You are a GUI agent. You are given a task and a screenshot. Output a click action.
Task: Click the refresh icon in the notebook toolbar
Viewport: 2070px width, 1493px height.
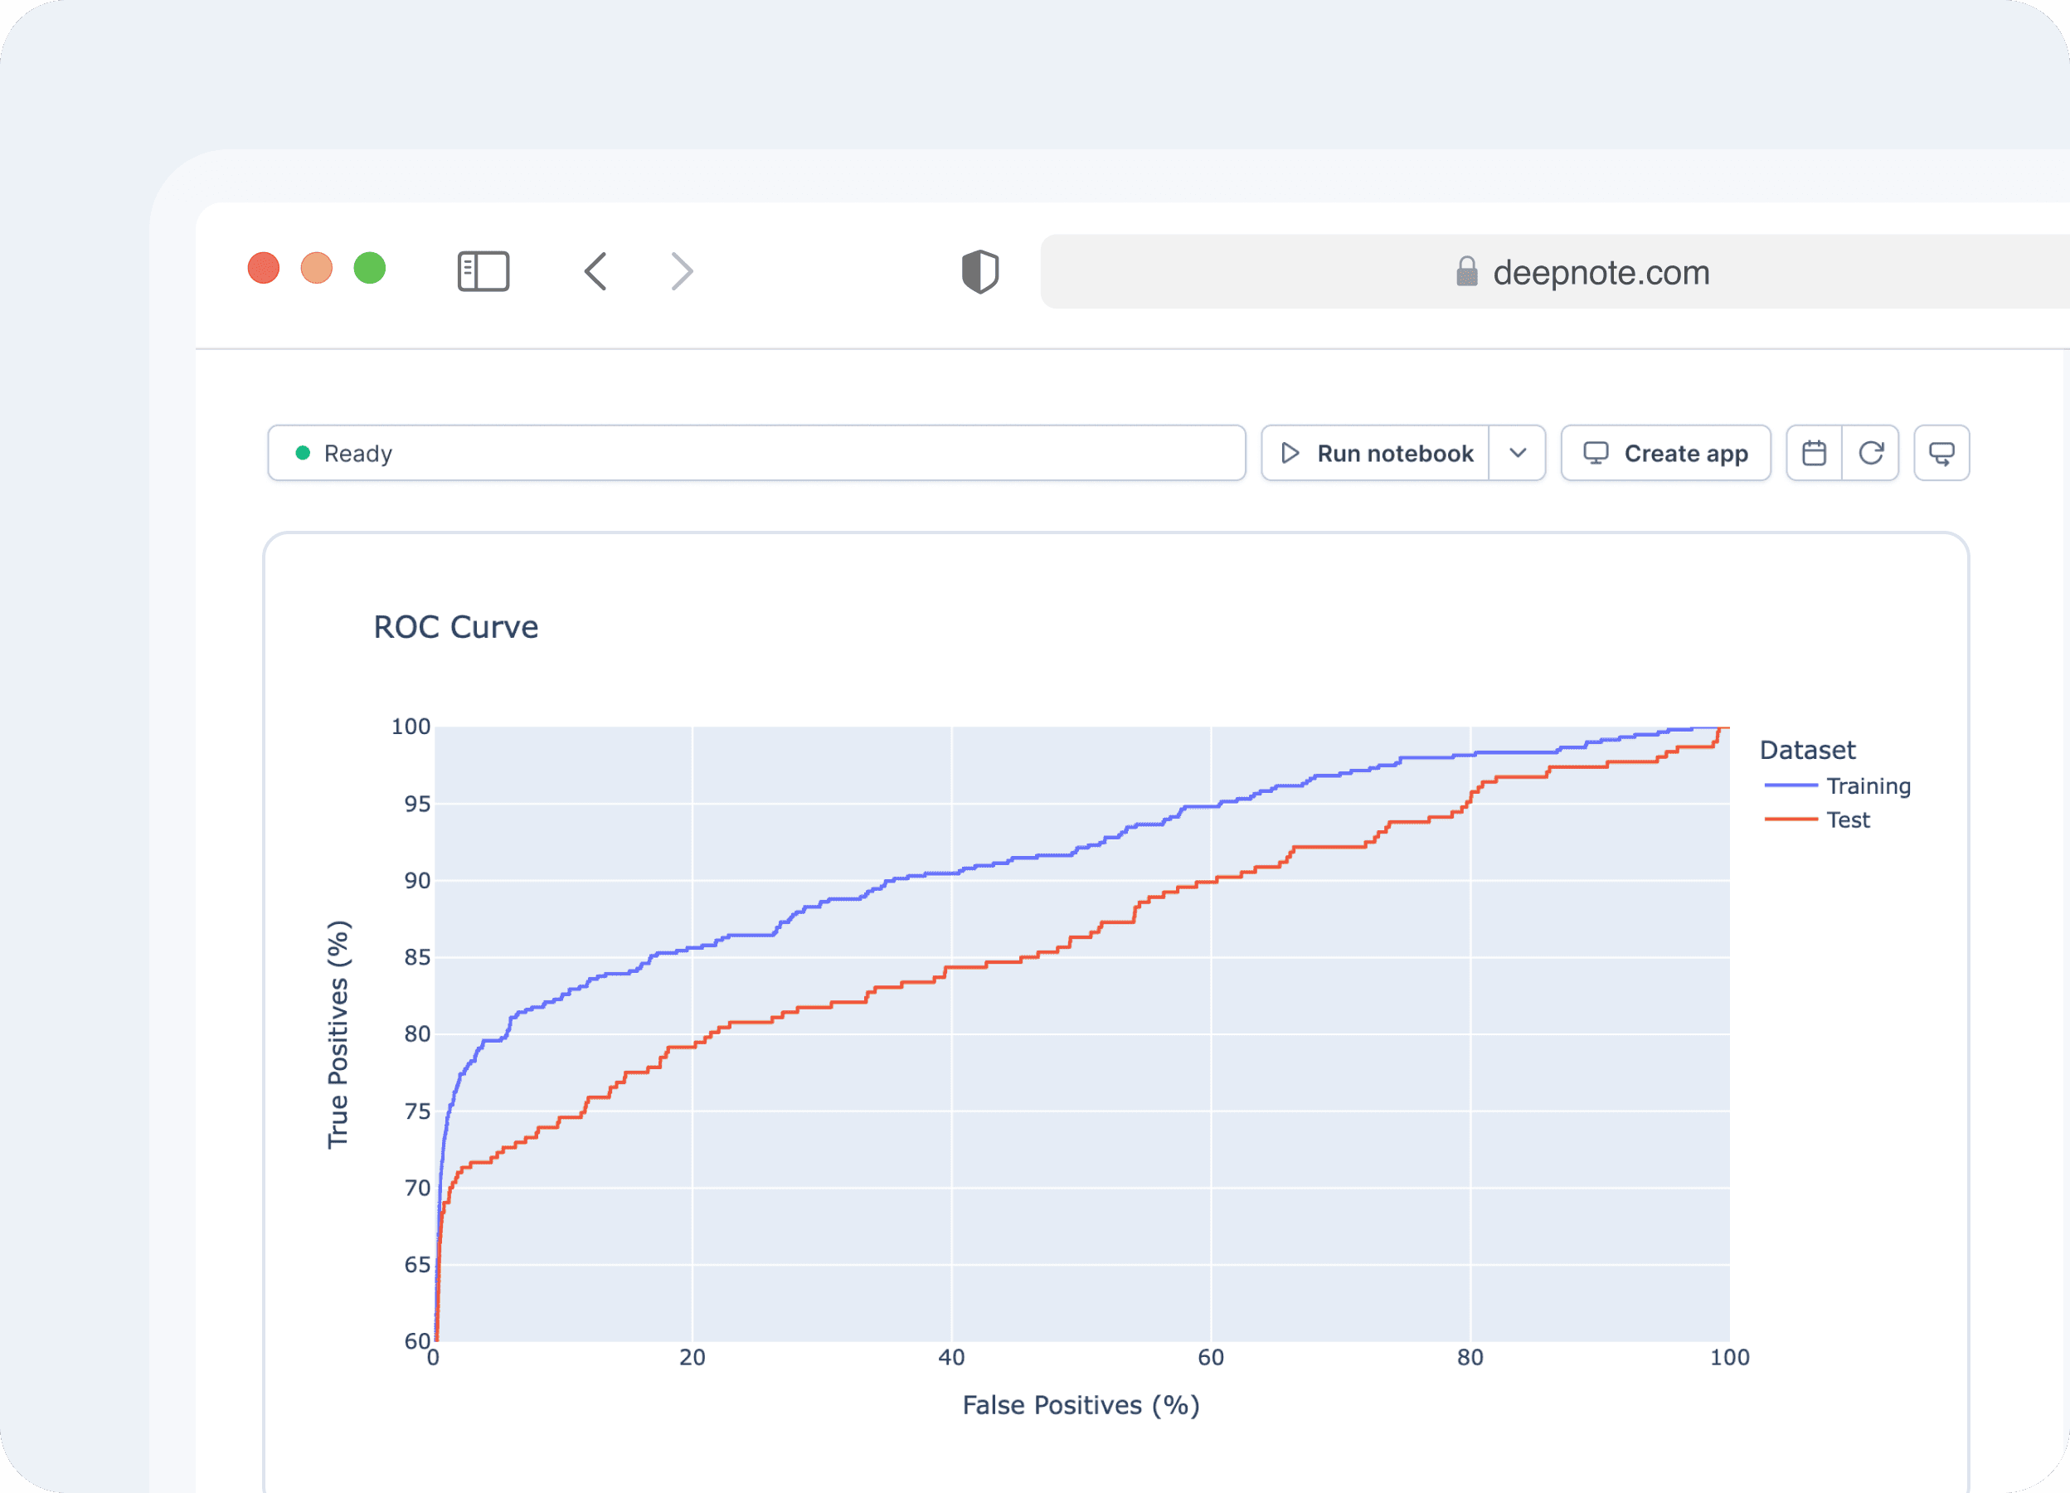1871,453
